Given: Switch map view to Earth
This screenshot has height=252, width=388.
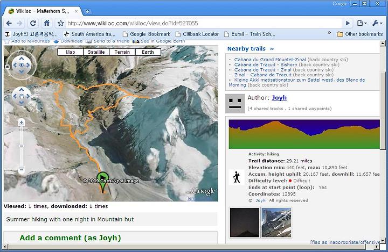Looking at the screenshot, I should (x=148, y=52).
